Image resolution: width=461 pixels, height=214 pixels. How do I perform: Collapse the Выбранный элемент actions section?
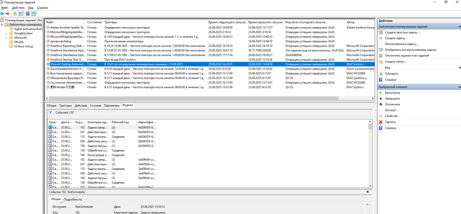(459, 87)
